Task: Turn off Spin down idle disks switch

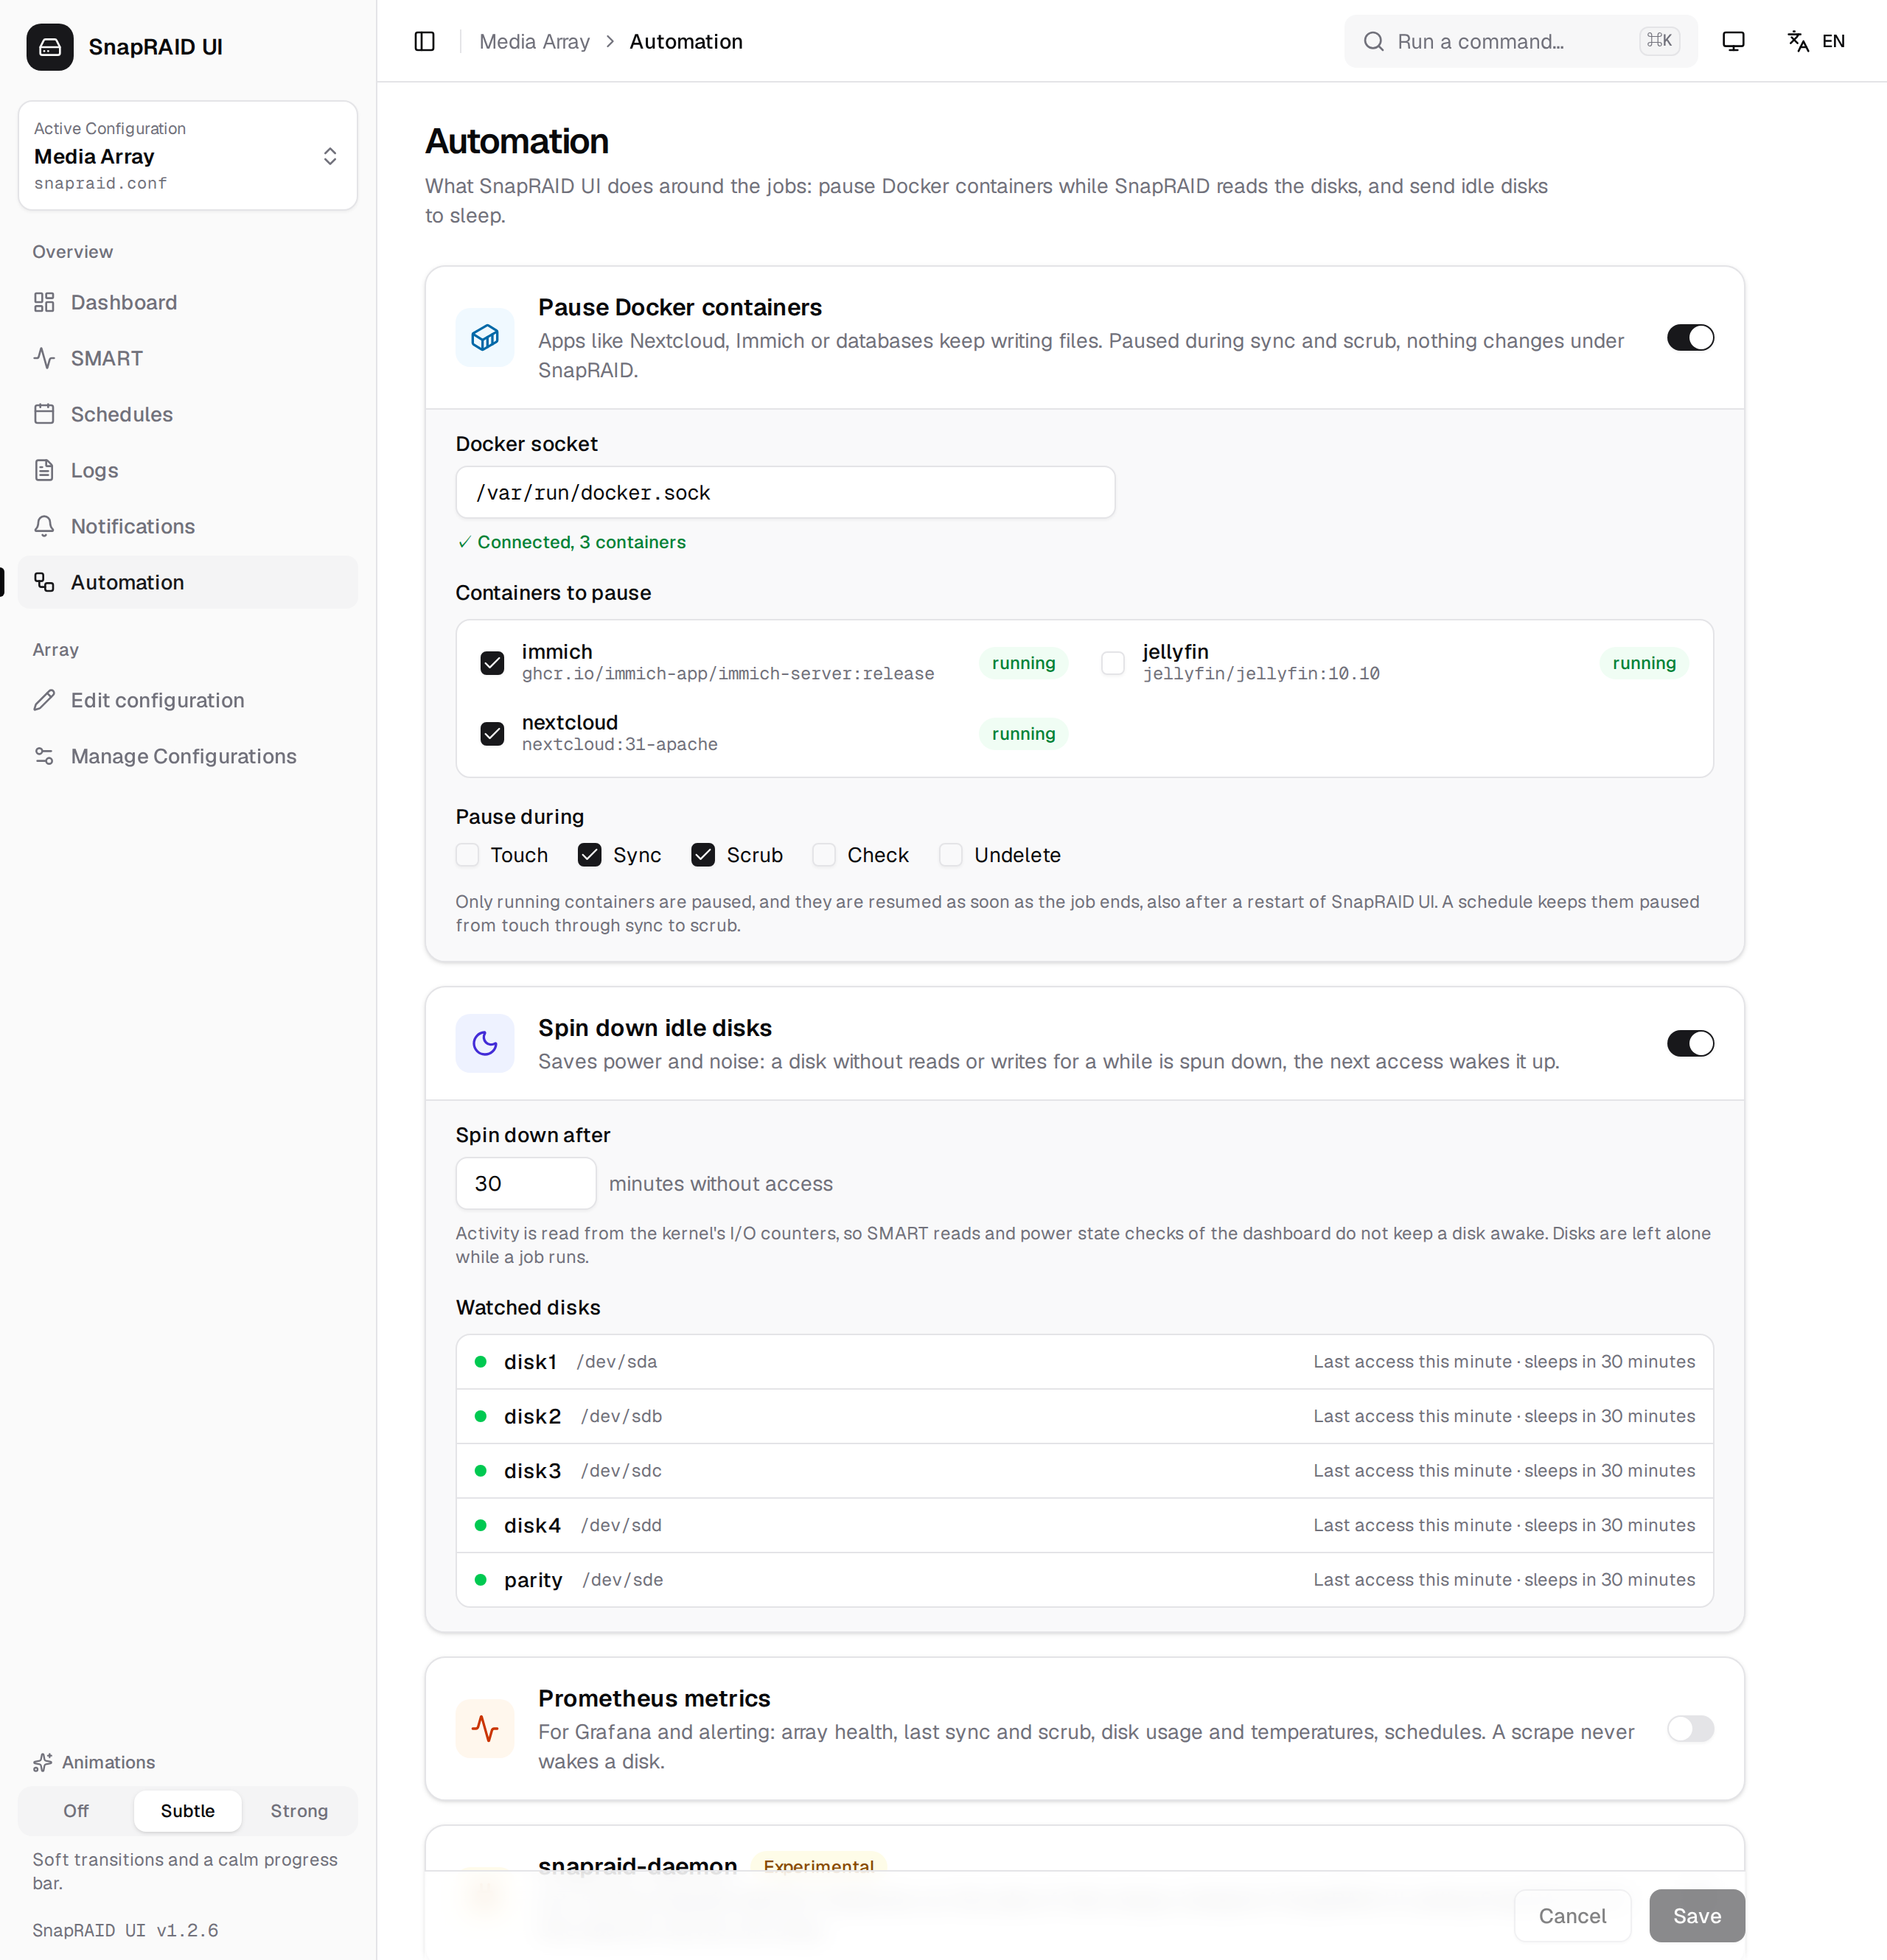Action: pos(1690,1044)
